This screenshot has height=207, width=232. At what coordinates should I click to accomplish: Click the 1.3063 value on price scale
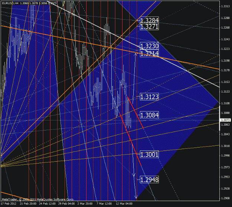pyautogui.click(x=225, y=124)
